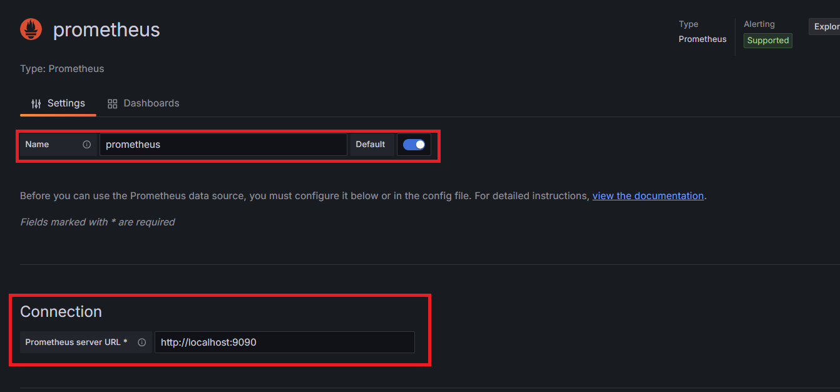Click the Prometheus flame logo icon
This screenshot has width=840, height=392.
[x=31, y=29]
